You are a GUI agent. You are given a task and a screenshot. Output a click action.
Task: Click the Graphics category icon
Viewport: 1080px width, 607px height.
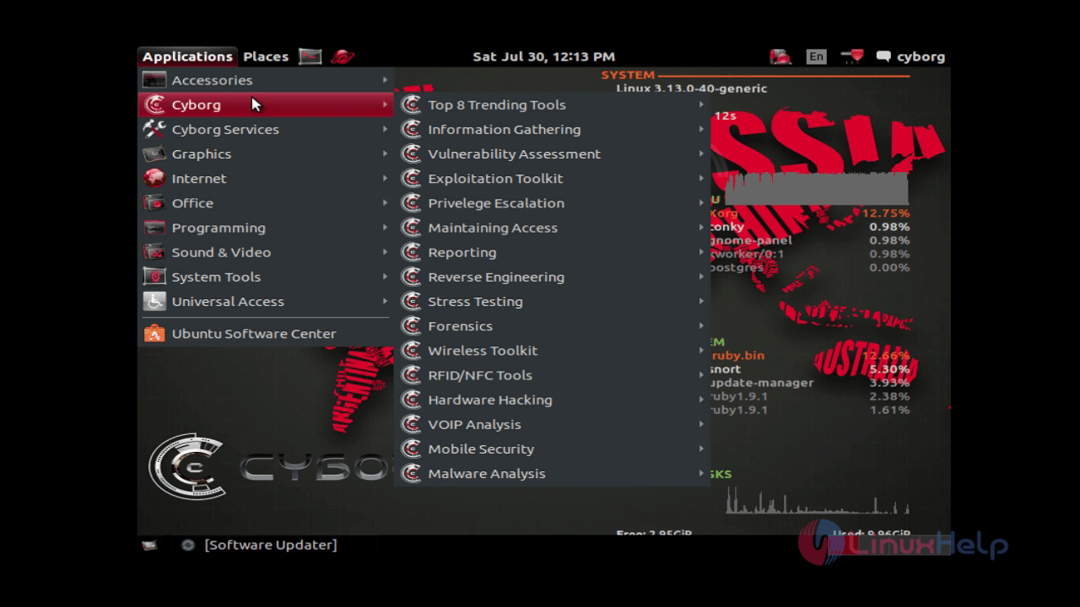pos(154,153)
